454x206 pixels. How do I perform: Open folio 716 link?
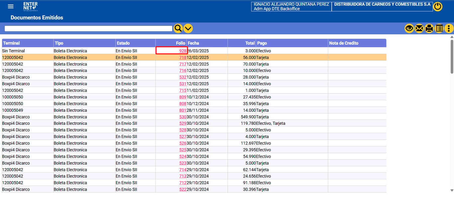(x=183, y=71)
